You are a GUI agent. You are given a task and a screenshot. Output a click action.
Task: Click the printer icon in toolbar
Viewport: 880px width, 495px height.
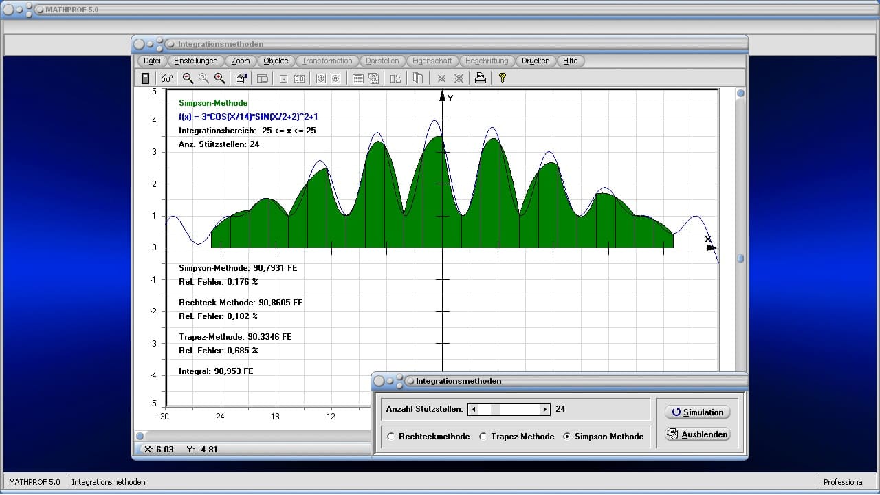(x=481, y=78)
